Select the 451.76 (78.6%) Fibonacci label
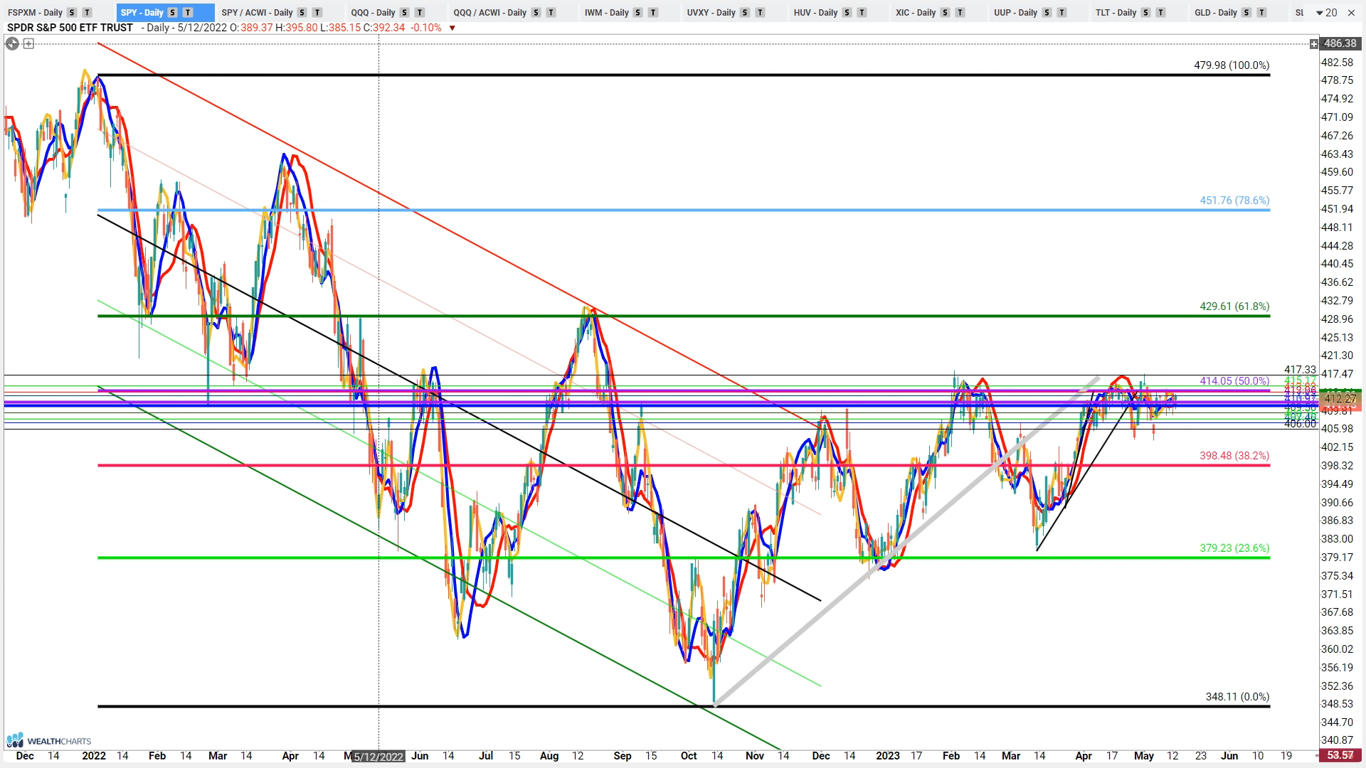The image size is (1366, 768). [1234, 201]
